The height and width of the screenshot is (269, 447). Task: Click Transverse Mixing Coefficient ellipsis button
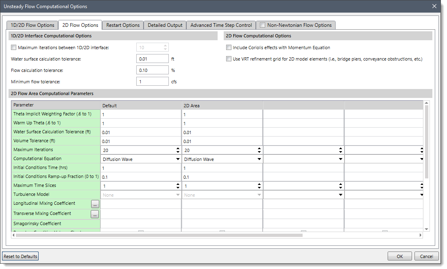[95, 214]
